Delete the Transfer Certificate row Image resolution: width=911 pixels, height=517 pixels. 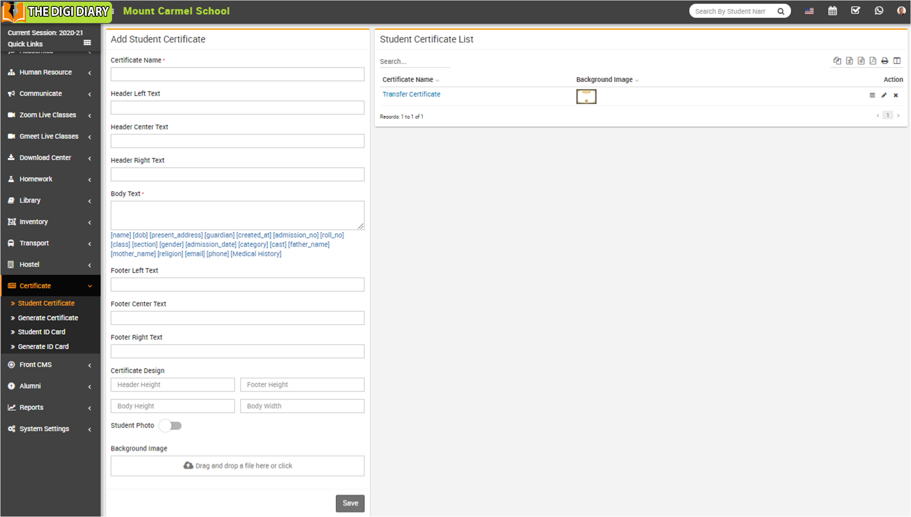(x=896, y=95)
